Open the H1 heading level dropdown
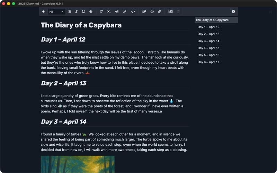 pyautogui.click(x=56, y=12)
